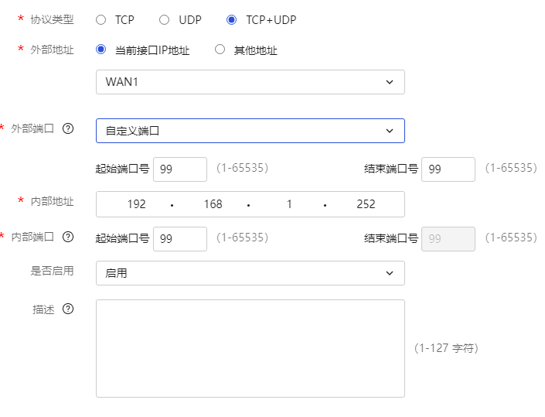Viewport: 545px width, 417px height.
Task: Choose 其他地址 radio option
Action: point(220,50)
